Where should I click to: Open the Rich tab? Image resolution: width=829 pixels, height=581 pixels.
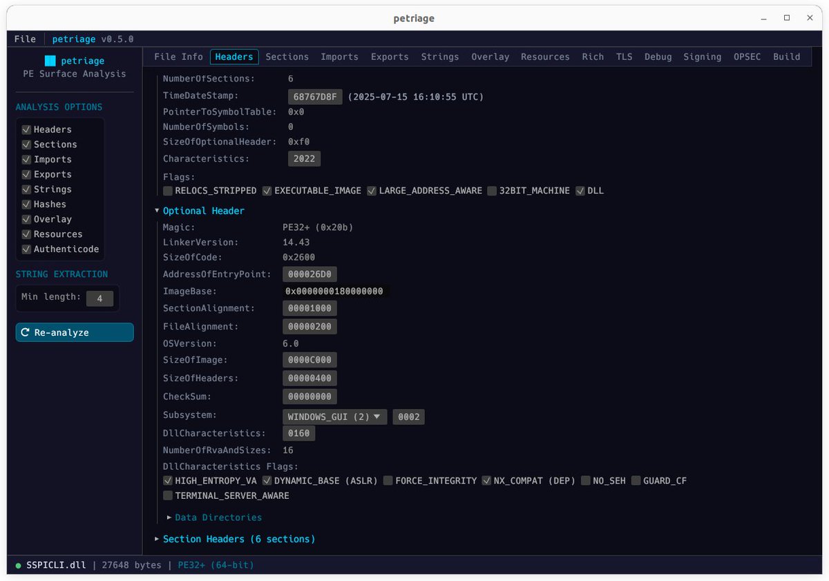593,57
